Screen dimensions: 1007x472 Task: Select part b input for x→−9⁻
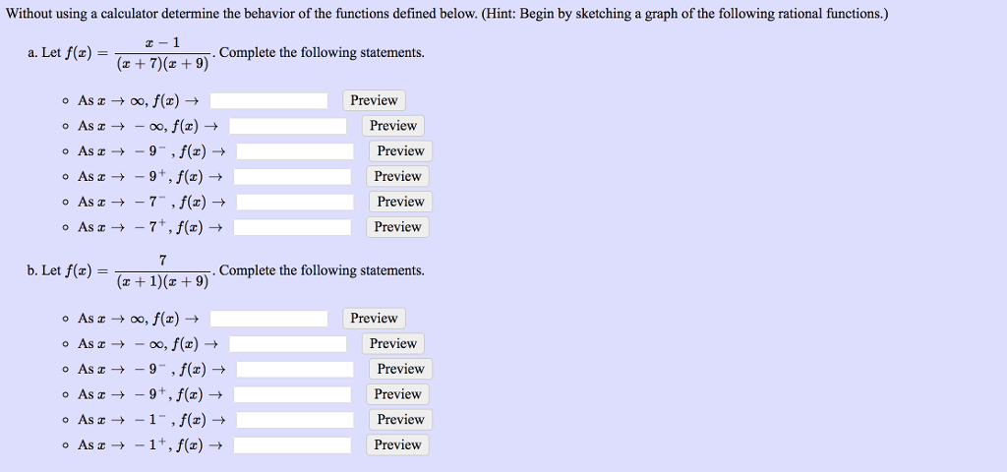(295, 370)
